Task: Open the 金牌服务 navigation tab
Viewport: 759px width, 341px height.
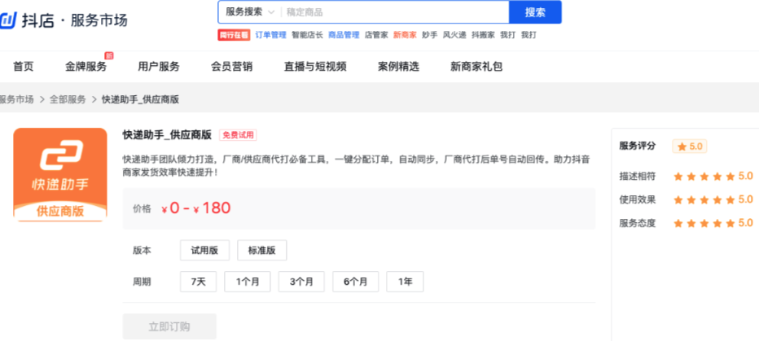Action: click(x=86, y=67)
